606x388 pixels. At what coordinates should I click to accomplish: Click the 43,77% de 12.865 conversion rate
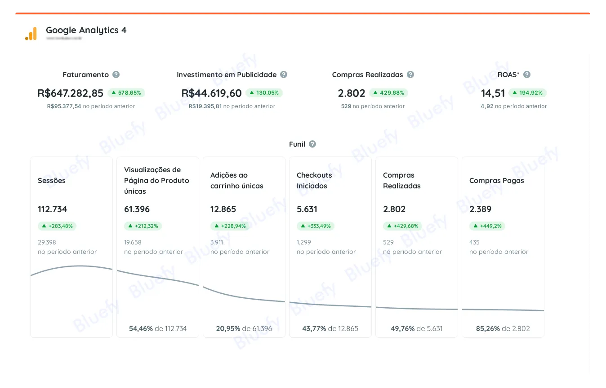(x=330, y=328)
